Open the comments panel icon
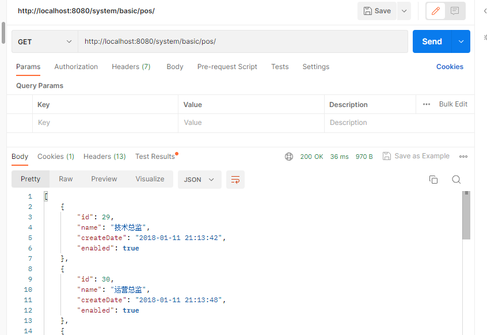The height and width of the screenshot is (335, 487). tap(455, 11)
